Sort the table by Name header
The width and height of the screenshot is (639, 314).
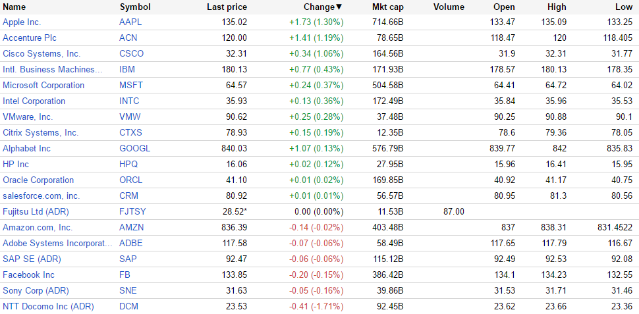pos(14,7)
